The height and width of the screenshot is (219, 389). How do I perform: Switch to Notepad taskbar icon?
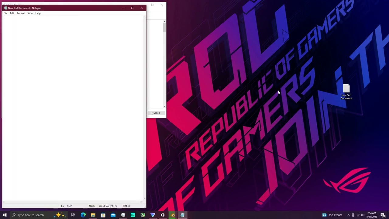(x=182, y=215)
